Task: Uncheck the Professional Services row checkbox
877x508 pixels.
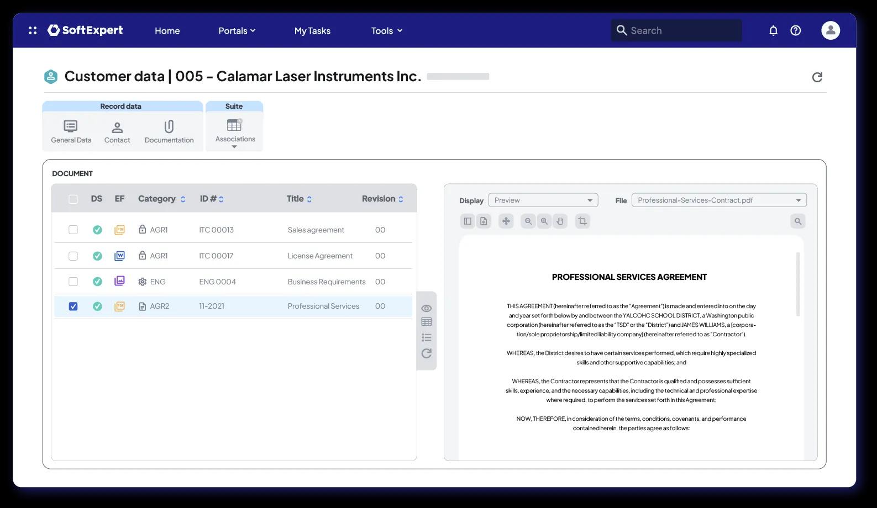Action: pos(73,306)
